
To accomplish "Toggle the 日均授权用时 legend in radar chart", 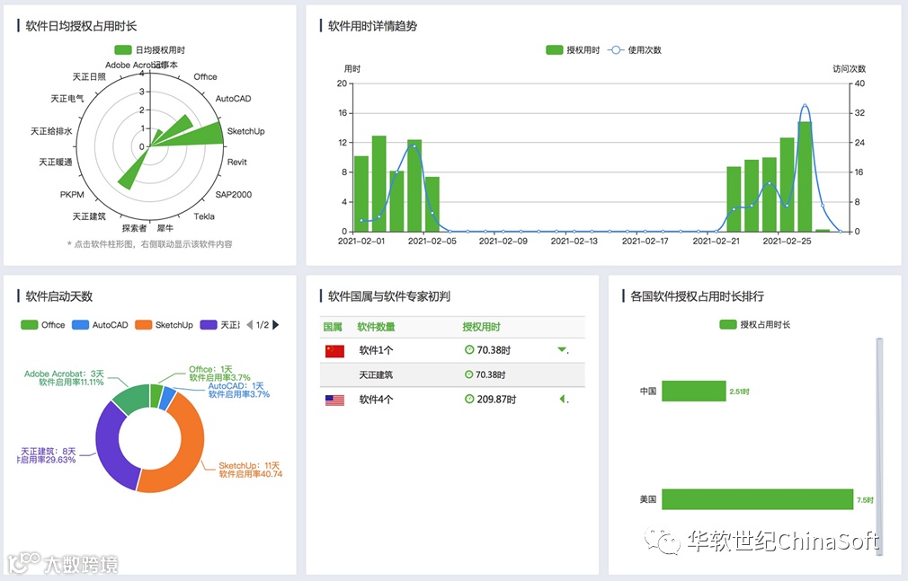I will pos(149,49).
